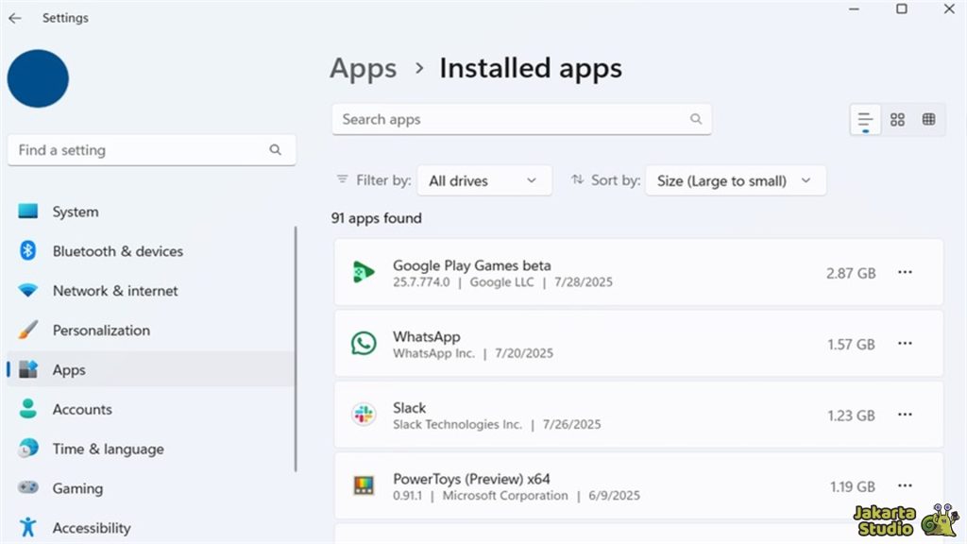Click the Accounts person icon
The width and height of the screenshot is (967, 544).
(27, 409)
